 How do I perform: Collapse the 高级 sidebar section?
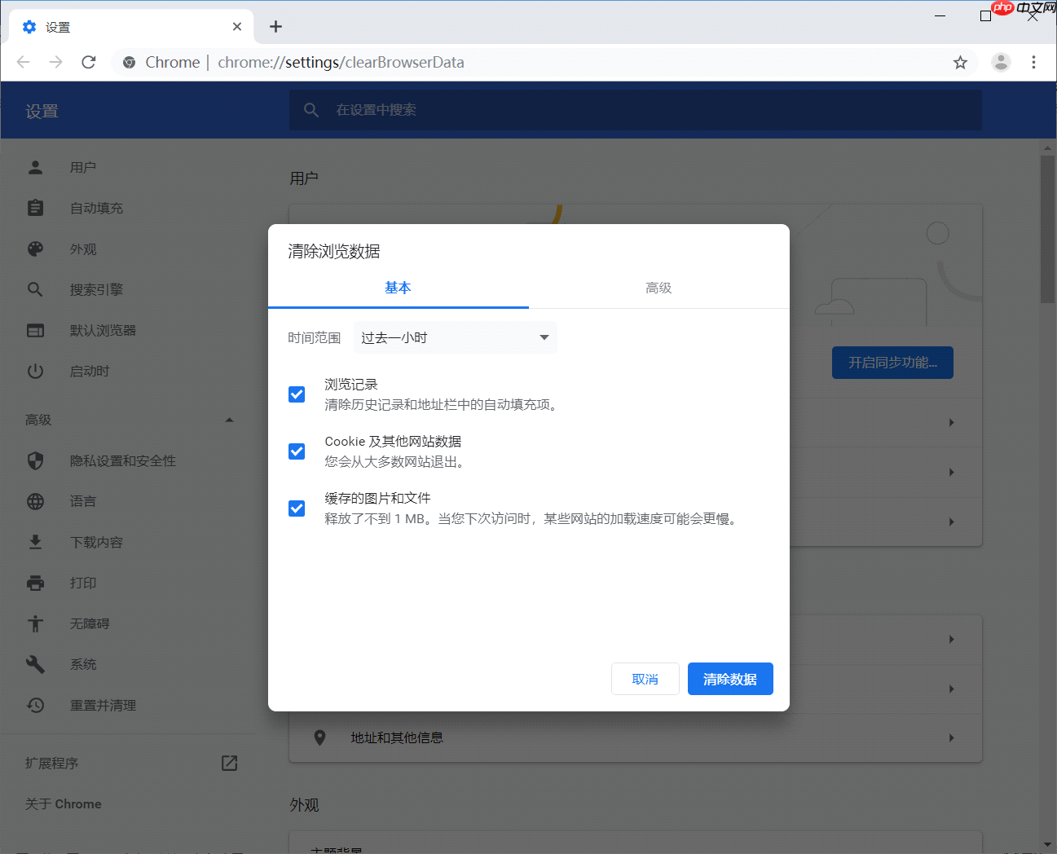pyautogui.click(x=229, y=420)
